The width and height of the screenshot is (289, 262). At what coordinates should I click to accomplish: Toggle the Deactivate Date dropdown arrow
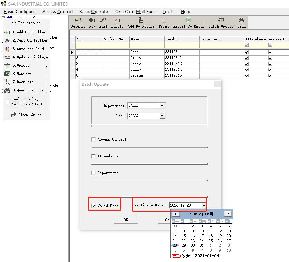203,206
